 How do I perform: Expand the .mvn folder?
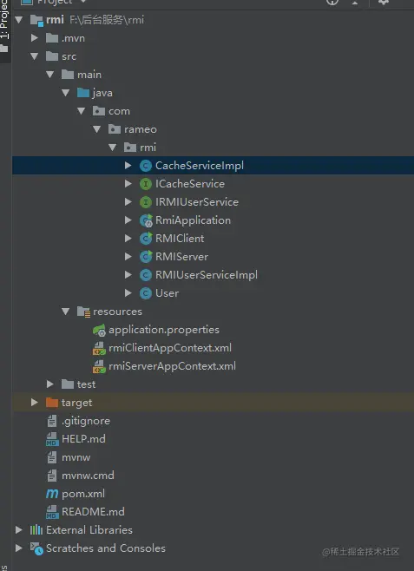[35, 38]
